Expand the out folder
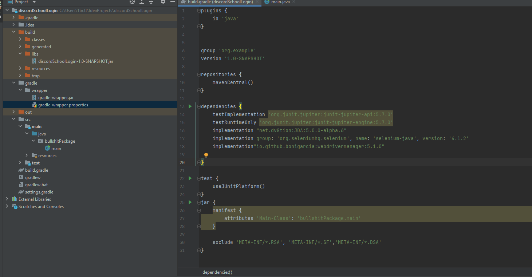Viewport: 532px width, 277px height. click(13, 112)
